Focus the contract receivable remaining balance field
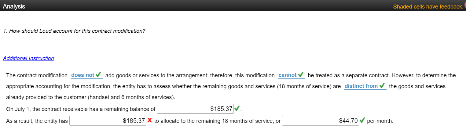This screenshot has width=466, height=128. pyautogui.click(x=195, y=109)
